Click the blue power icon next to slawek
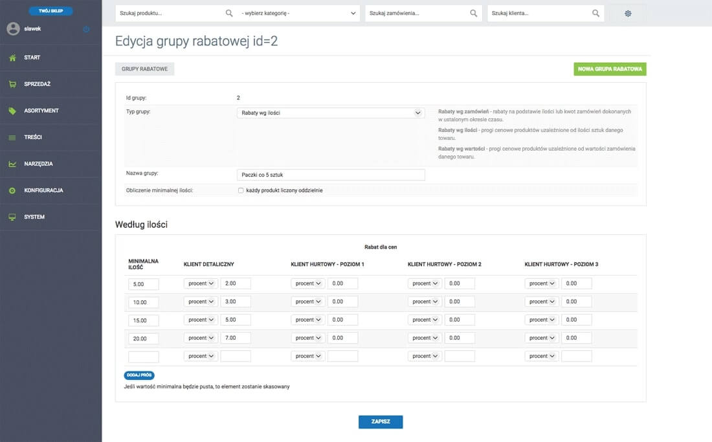The image size is (712, 442). coord(86,29)
